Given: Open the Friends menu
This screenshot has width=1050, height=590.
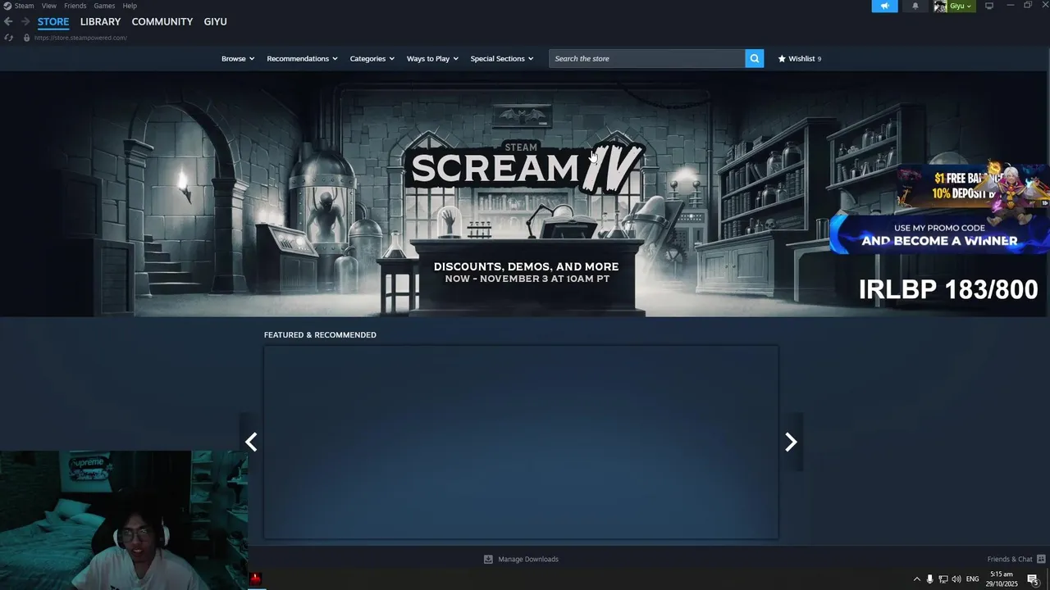Looking at the screenshot, I should click(x=75, y=6).
